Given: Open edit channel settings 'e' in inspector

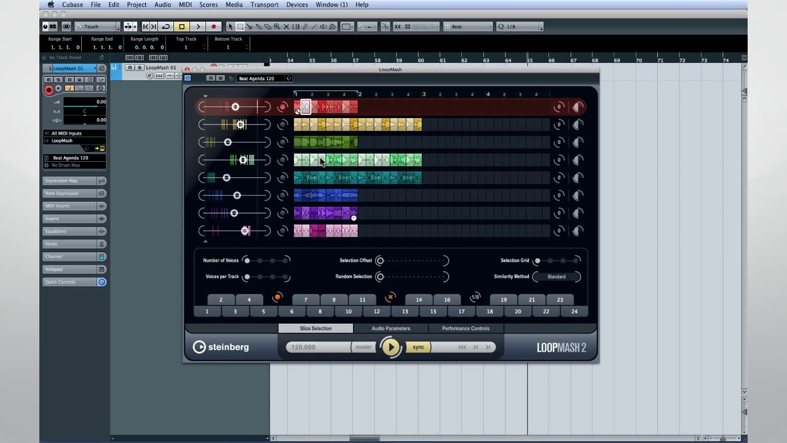Looking at the screenshot, I should (x=102, y=68).
